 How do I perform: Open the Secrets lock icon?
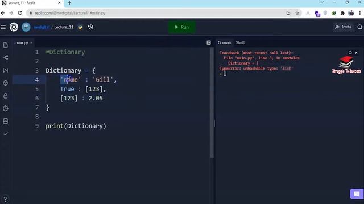click(6, 96)
